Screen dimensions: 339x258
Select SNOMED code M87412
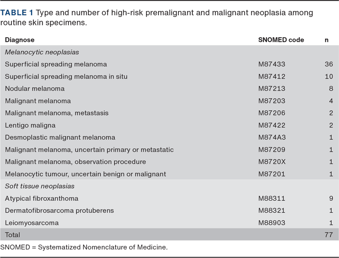(x=272, y=77)
